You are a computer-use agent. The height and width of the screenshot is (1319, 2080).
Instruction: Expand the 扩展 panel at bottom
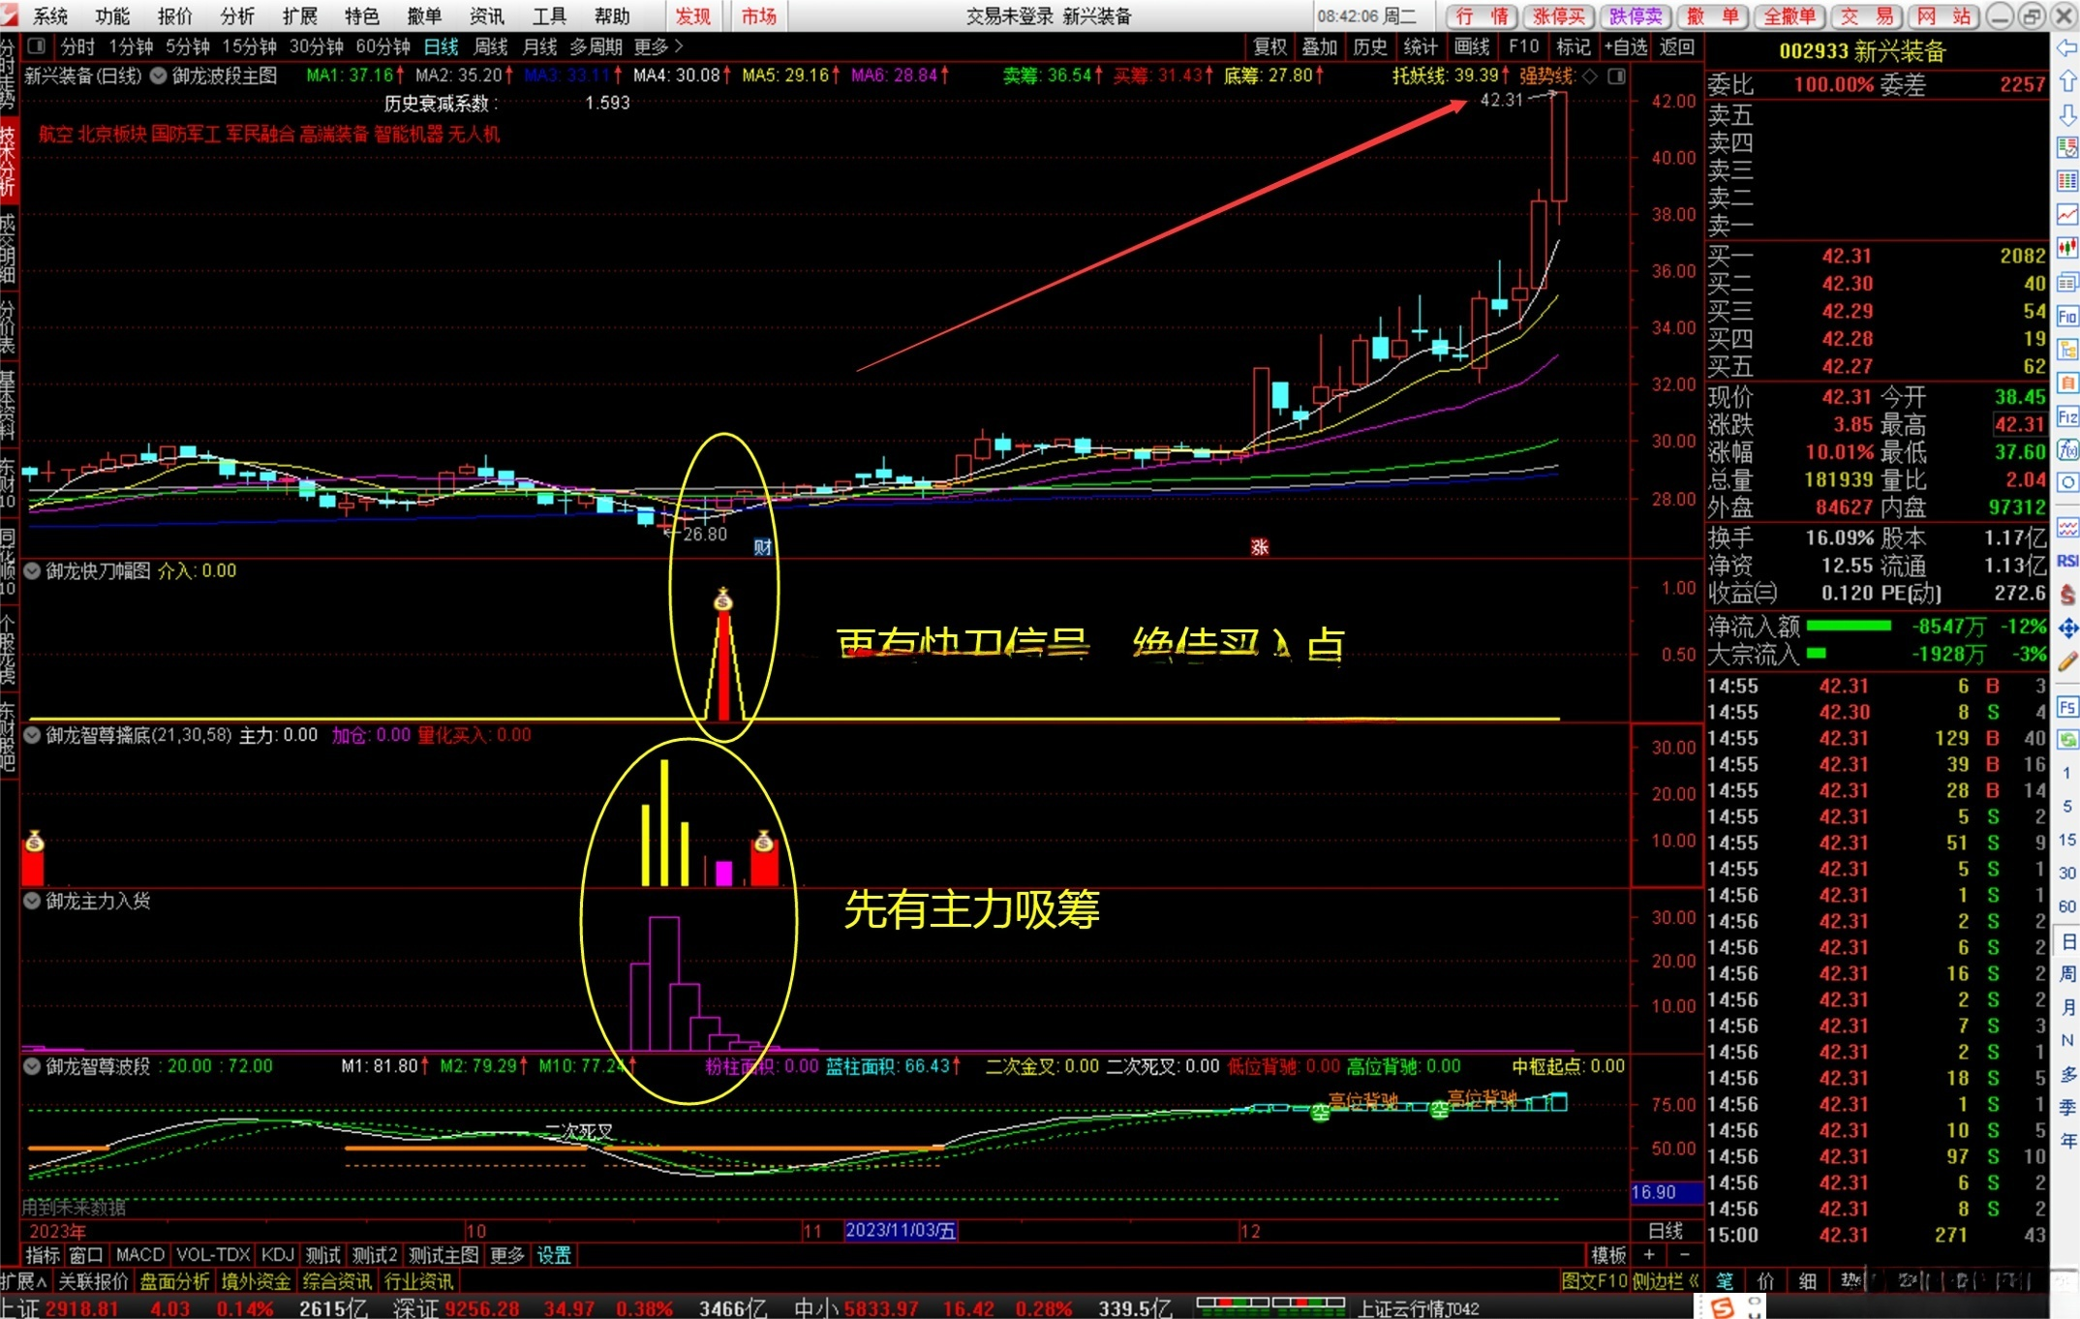(23, 1281)
